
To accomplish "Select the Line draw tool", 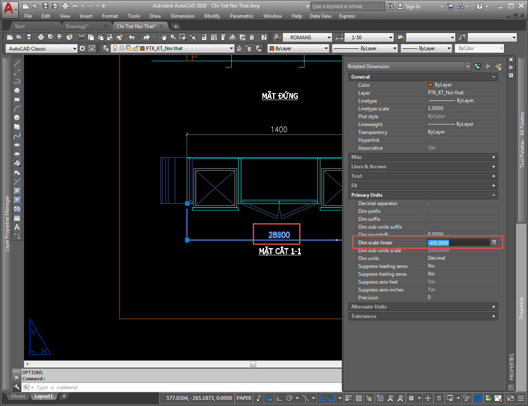I will (17, 63).
